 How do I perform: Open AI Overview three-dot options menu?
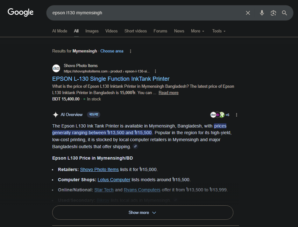237,115
